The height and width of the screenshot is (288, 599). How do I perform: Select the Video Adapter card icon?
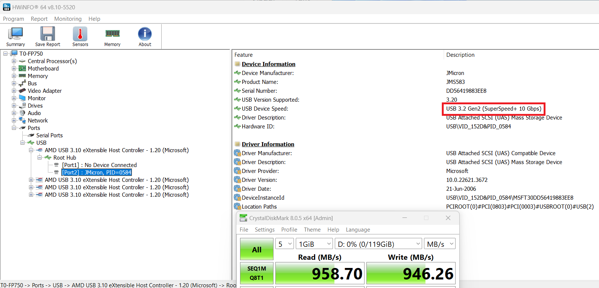[x=22, y=91]
